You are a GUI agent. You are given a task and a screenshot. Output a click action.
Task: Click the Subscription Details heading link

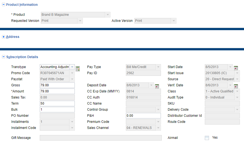tap(22, 57)
